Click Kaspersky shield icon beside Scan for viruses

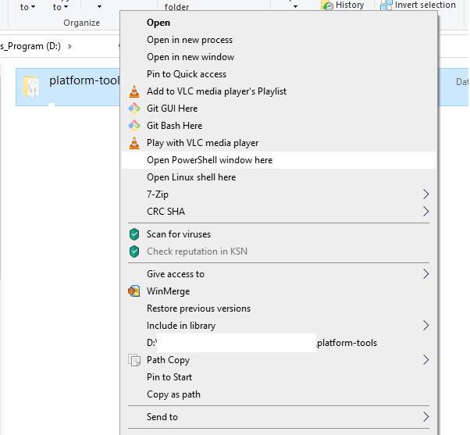pyautogui.click(x=134, y=234)
